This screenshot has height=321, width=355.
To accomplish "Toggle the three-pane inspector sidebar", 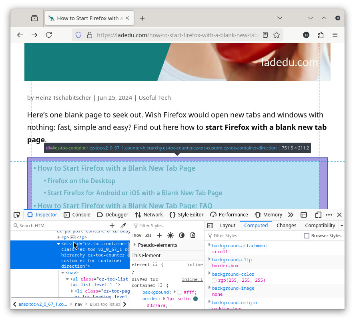I will click(210, 226).
